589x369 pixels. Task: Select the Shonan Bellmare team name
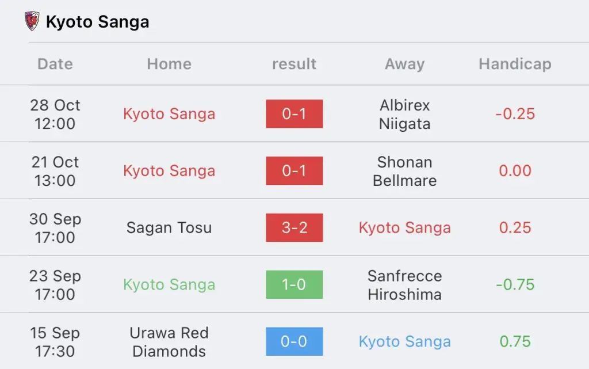(404, 172)
